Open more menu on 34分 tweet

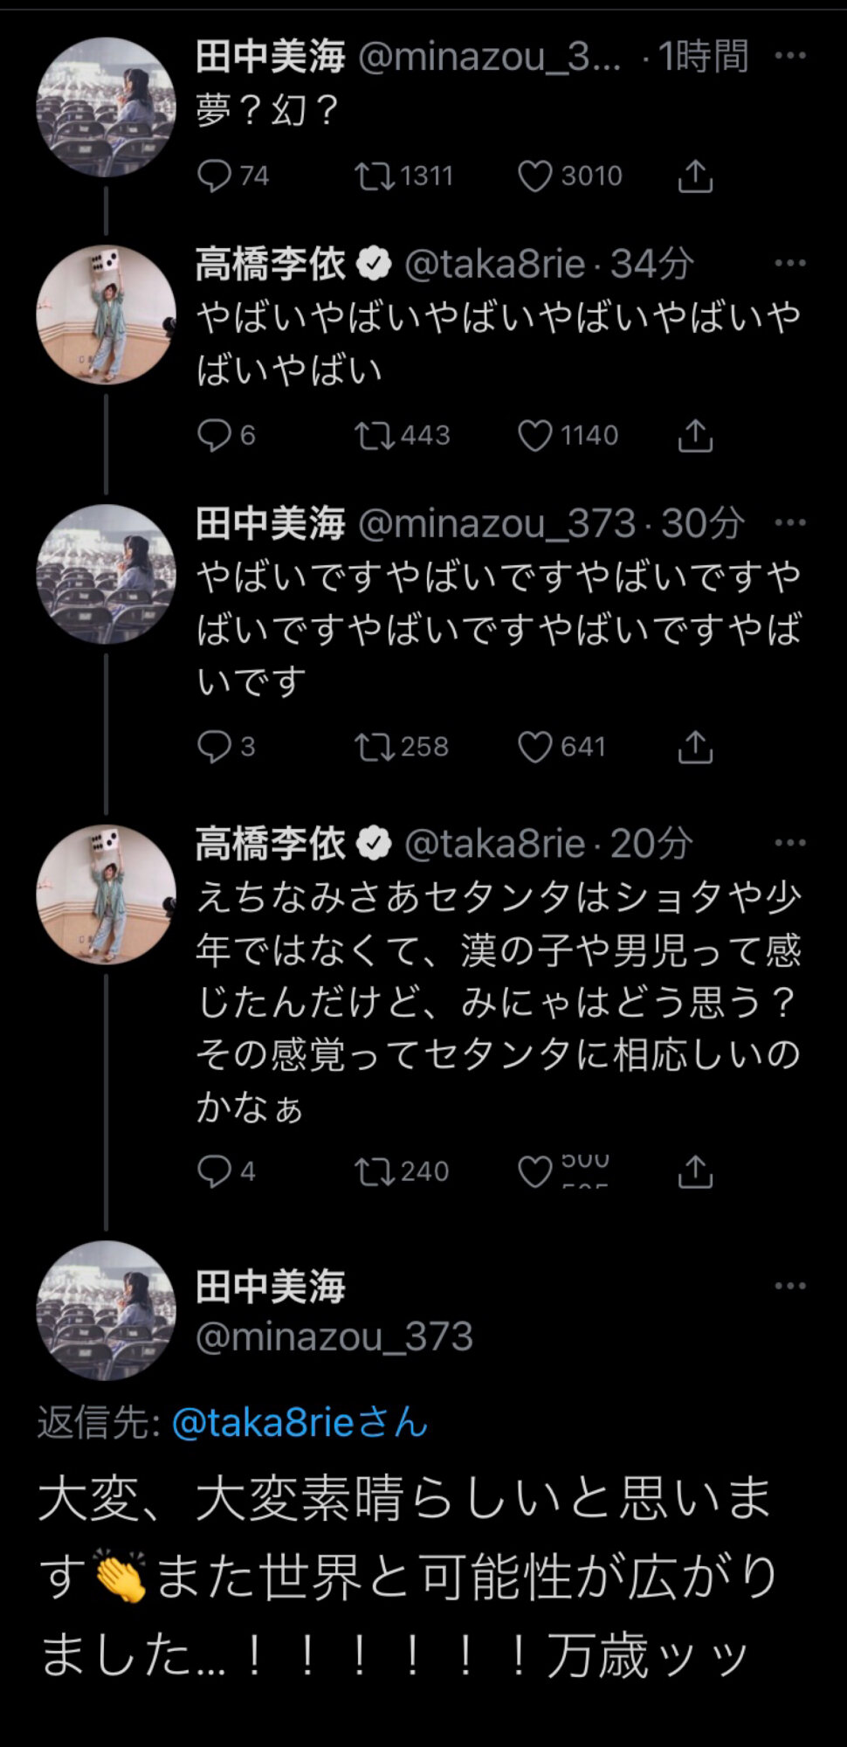tap(789, 263)
